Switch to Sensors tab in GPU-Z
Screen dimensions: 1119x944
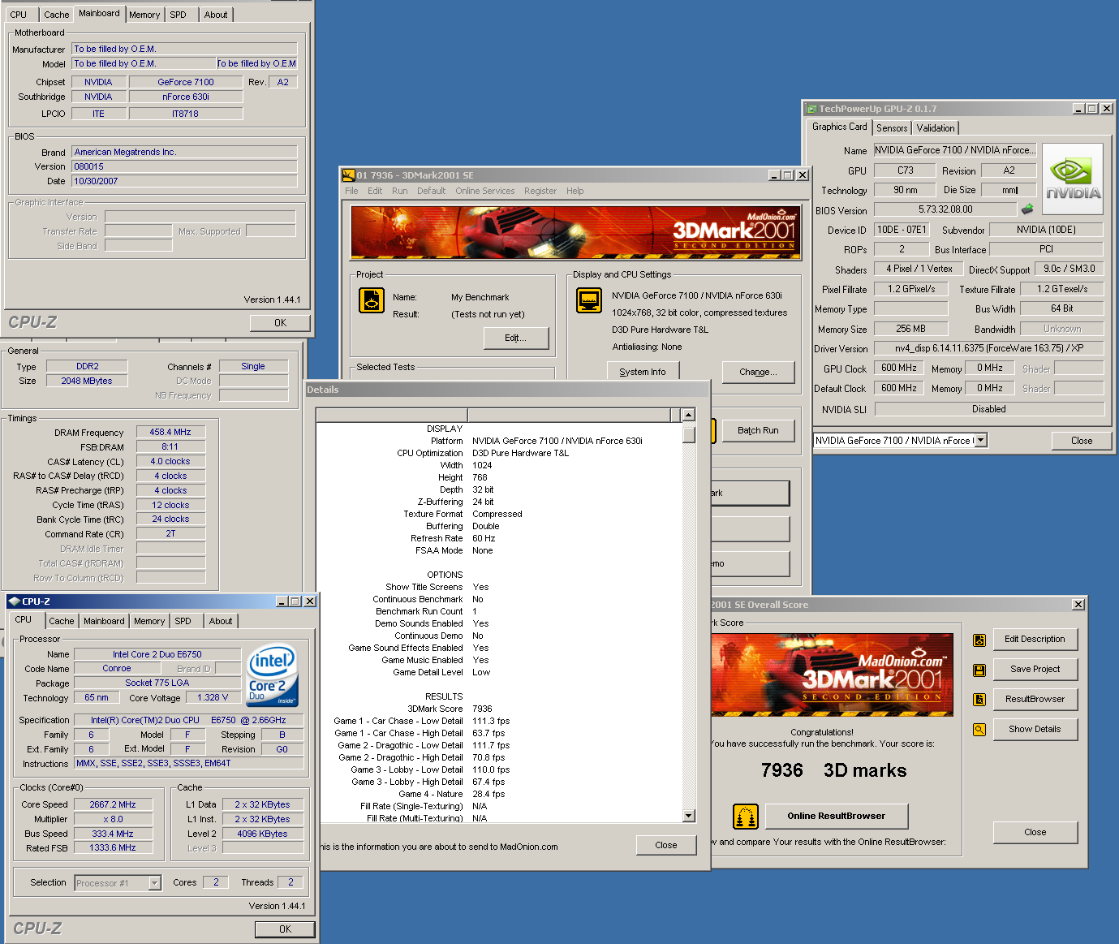892,128
